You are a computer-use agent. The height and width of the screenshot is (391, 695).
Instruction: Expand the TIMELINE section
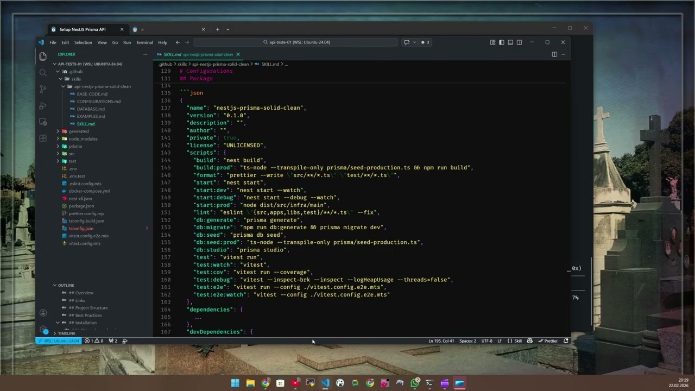(x=66, y=333)
